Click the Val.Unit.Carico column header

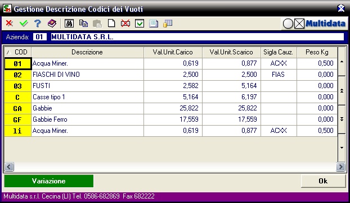coord(173,52)
